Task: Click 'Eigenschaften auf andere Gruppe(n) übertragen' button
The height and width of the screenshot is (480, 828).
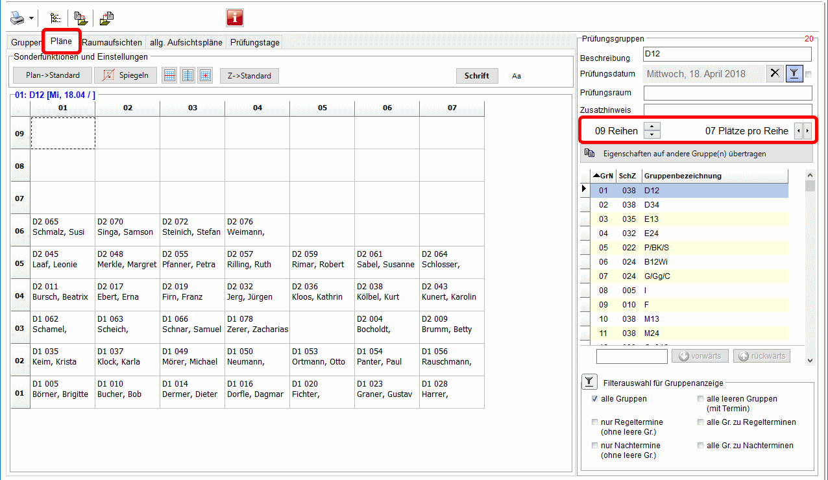Action: pyautogui.click(x=696, y=154)
